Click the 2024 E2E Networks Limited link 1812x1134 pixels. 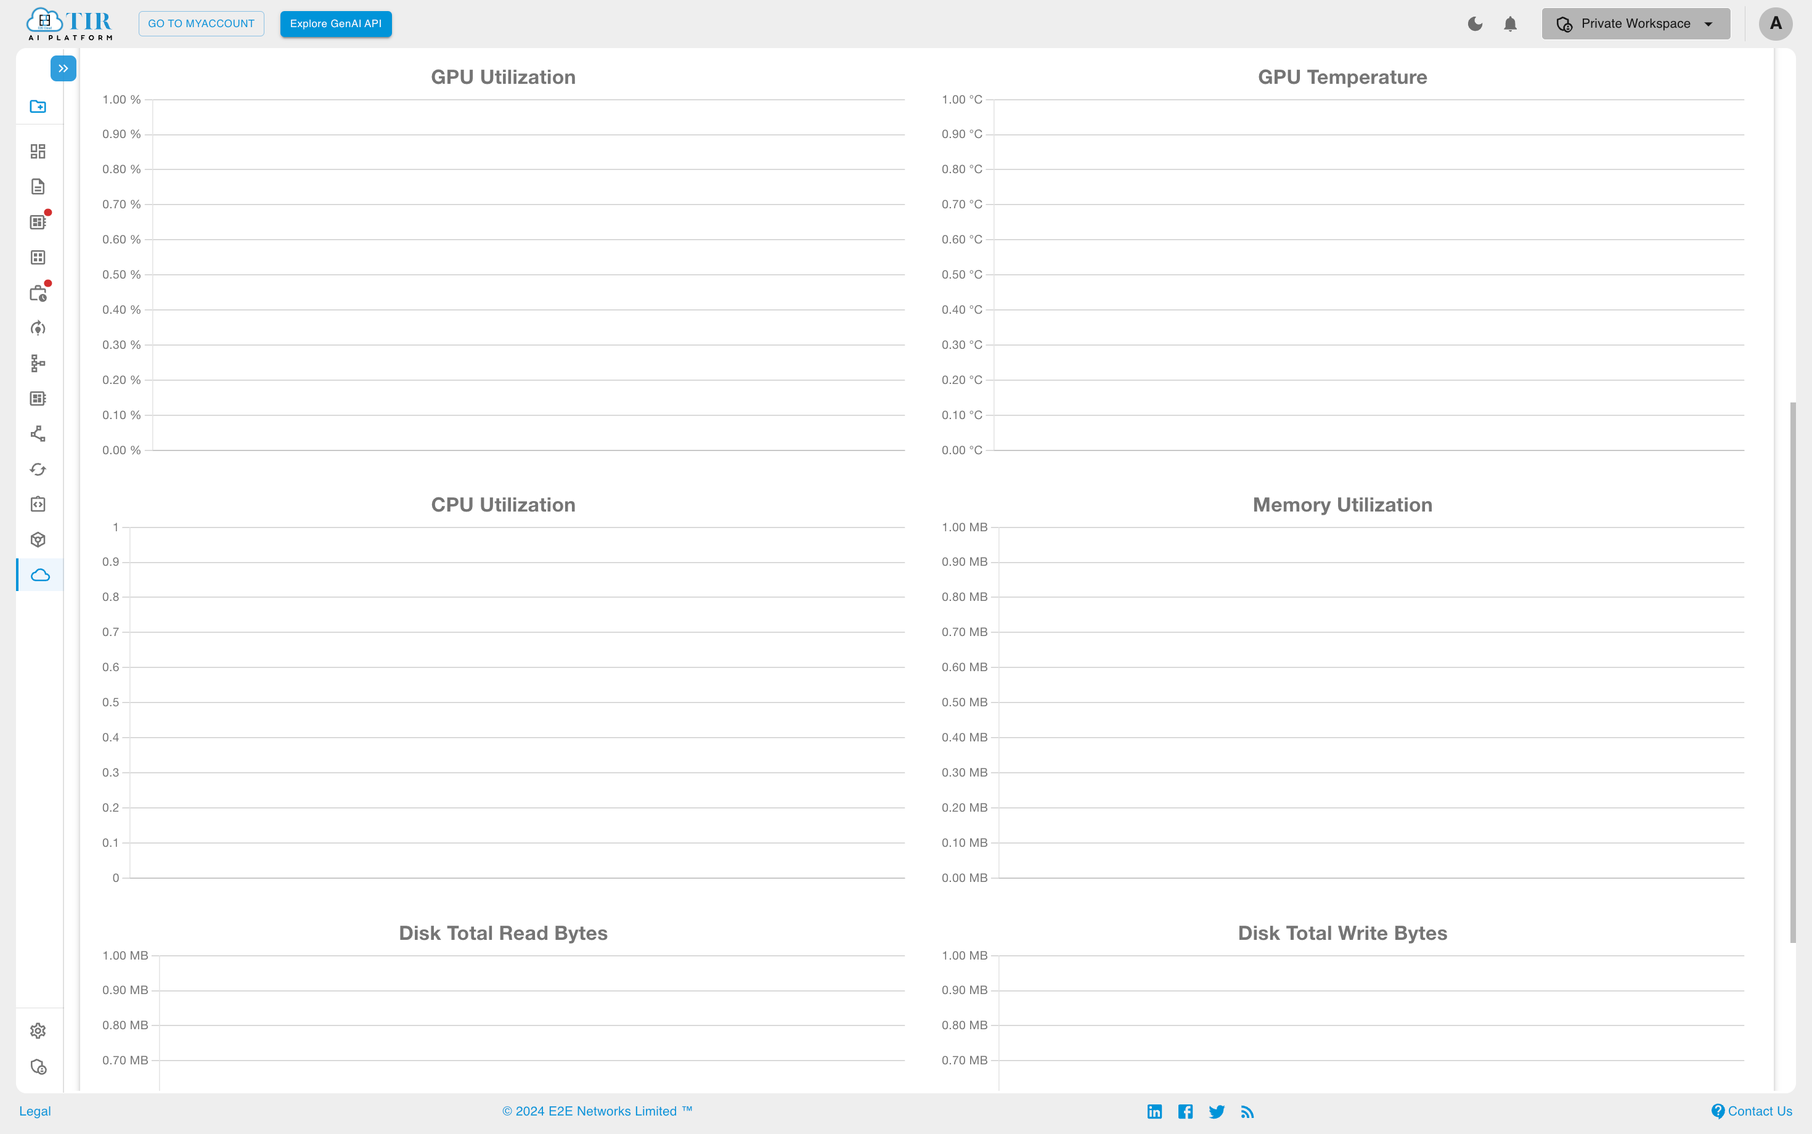[x=597, y=1111]
